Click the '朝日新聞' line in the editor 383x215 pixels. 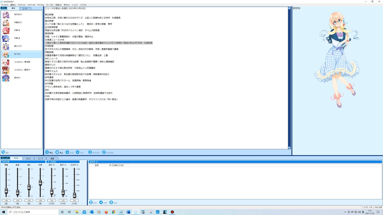49,15
